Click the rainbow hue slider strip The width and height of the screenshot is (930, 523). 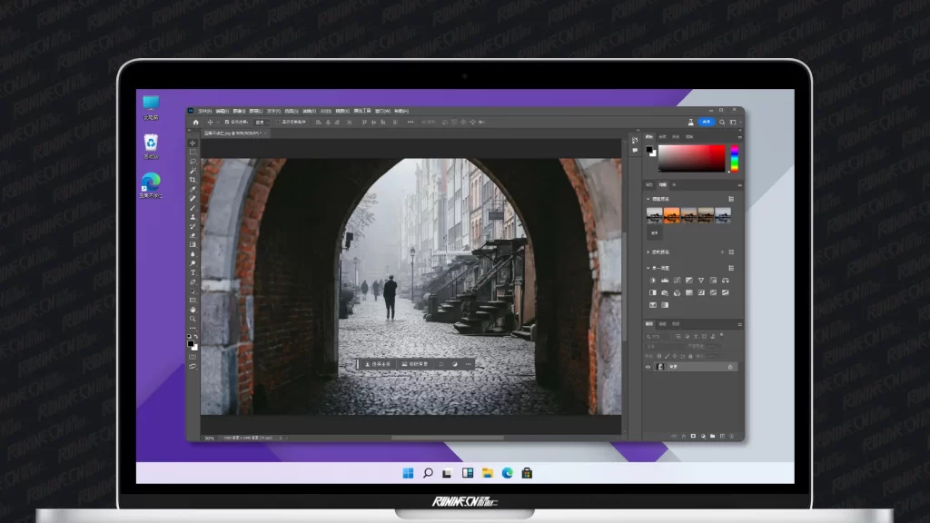click(735, 158)
